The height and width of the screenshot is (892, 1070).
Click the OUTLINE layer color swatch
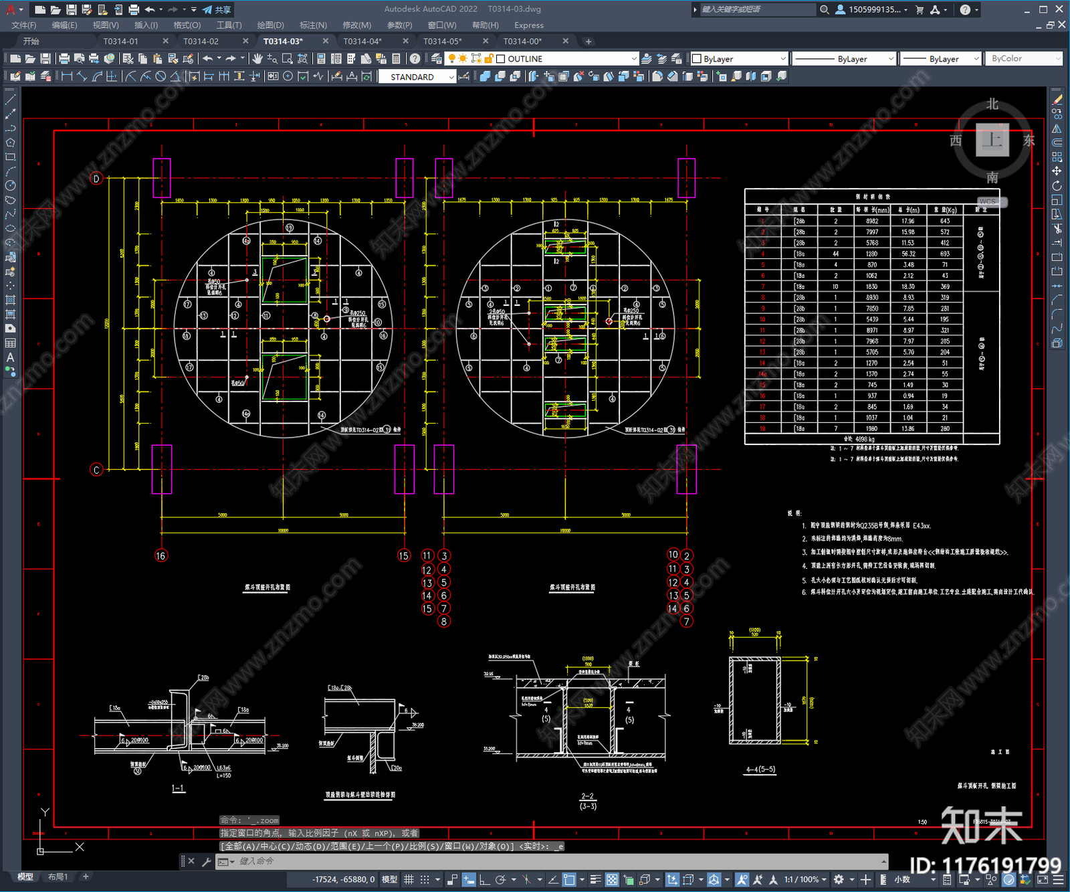500,59
